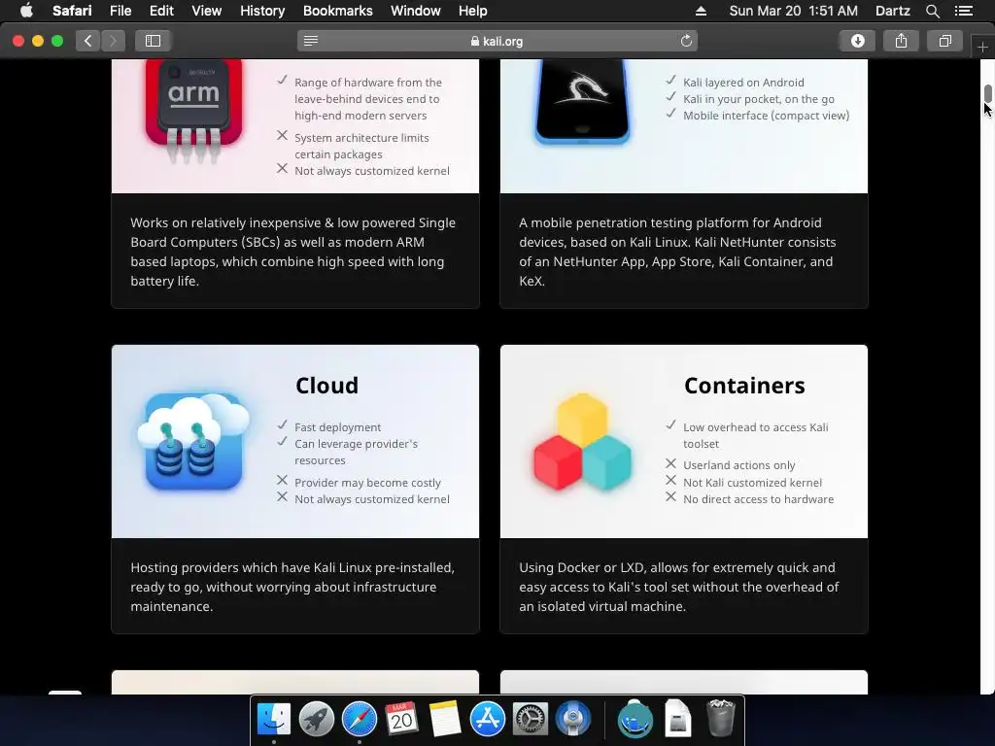Viewport: 995px width, 746px height.
Task: Open the Bookmarks menu
Action: pyautogui.click(x=337, y=11)
